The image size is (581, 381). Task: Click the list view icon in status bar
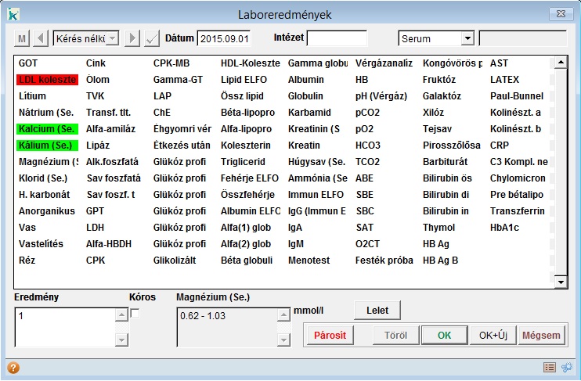point(550,368)
